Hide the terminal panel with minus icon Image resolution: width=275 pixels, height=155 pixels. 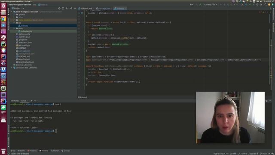coord(270,101)
